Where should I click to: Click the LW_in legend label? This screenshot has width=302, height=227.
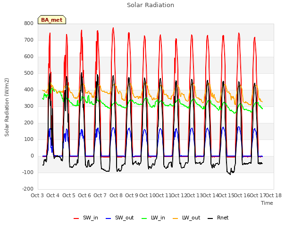pos(158,218)
